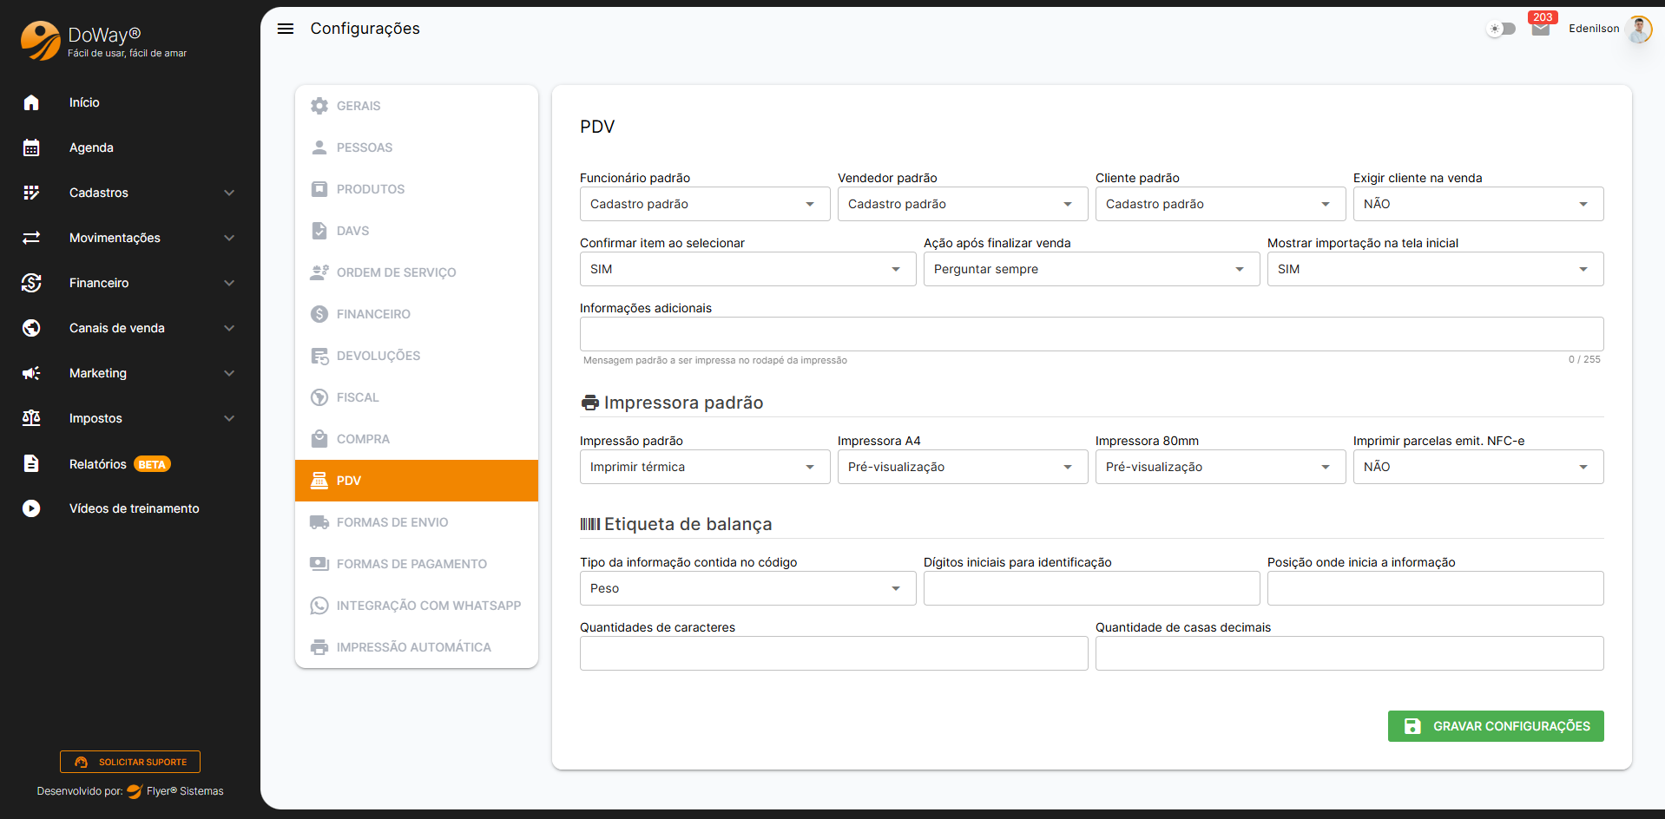Expand the Financeiro sidebar menu
The height and width of the screenshot is (819, 1665).
point(130,283)
